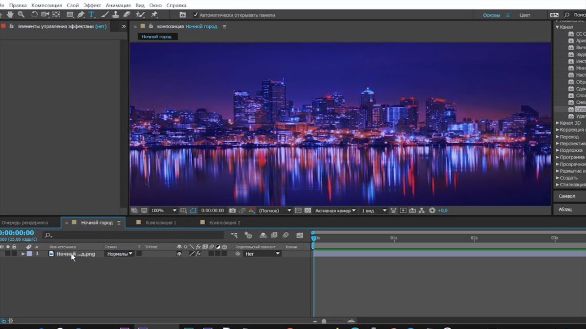
Task: Click the hide shy layers icon in timeline
Action: pos(263,235)
